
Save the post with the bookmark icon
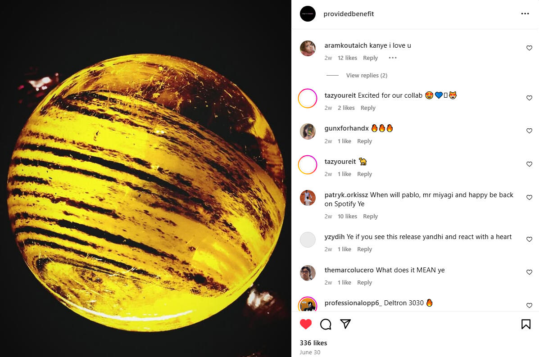[526, 324]
